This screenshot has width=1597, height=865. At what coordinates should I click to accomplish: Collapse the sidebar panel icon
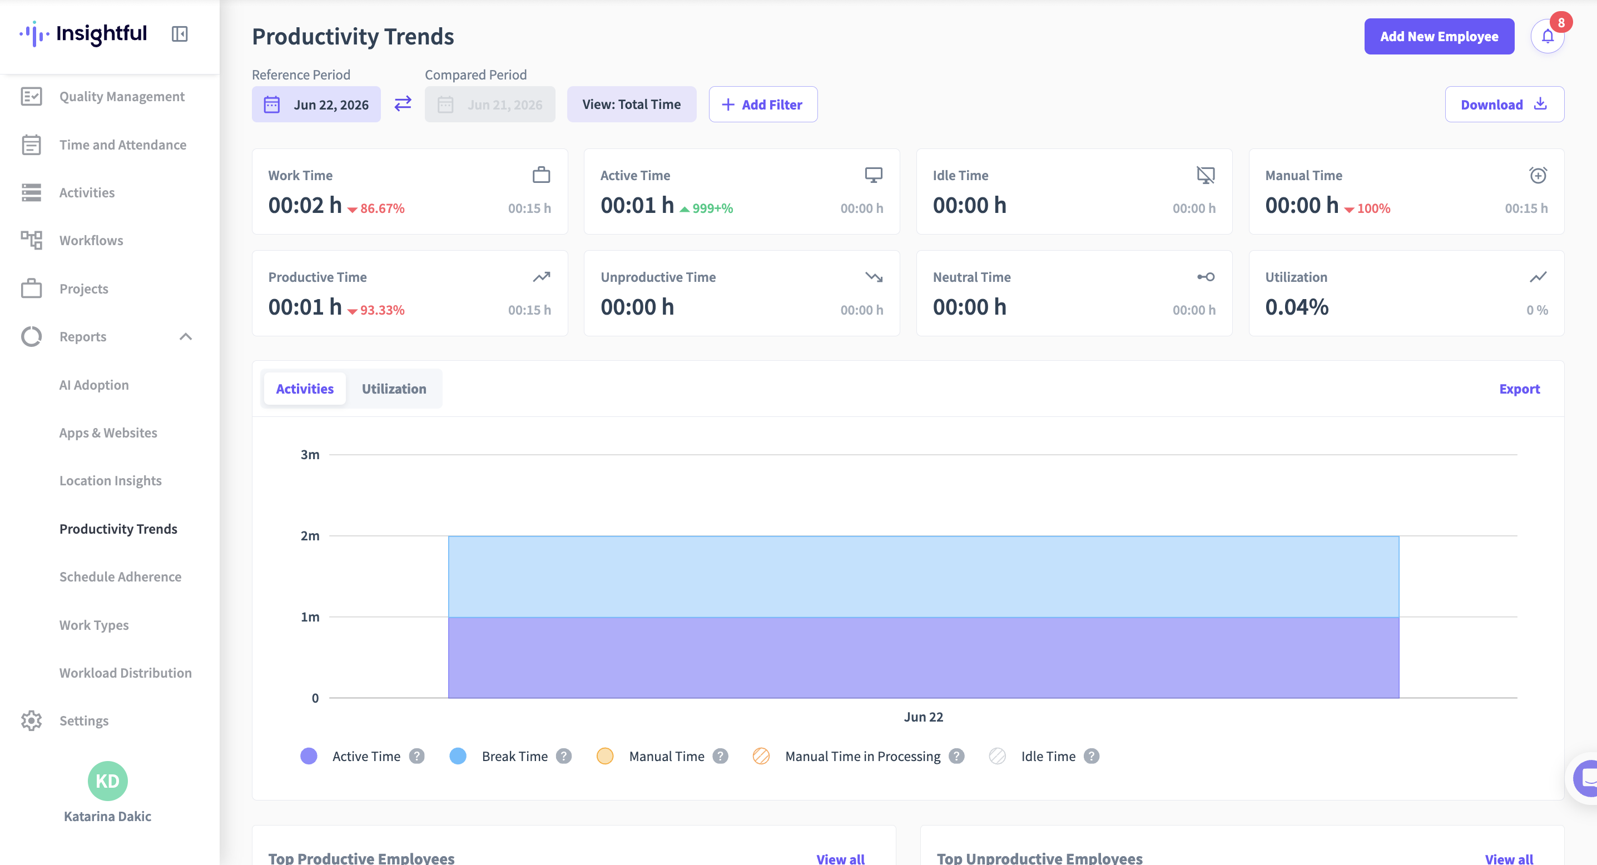180,33
